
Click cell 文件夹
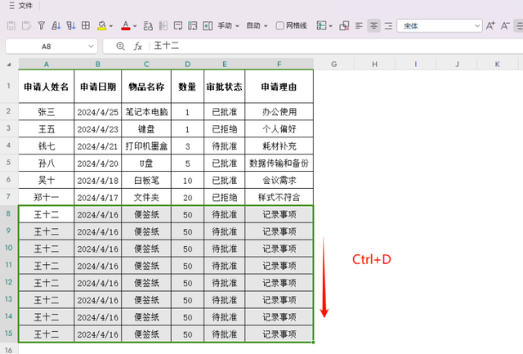point(146,198)
